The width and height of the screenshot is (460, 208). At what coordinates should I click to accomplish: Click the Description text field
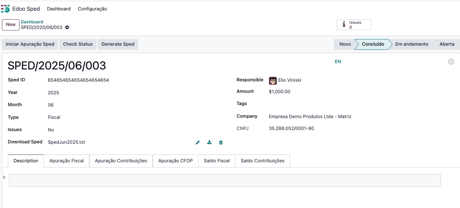click(x=225, y=181)
